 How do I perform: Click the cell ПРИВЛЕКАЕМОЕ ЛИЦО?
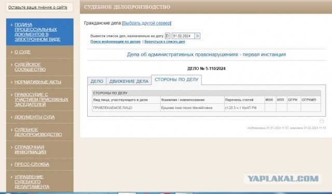coord(127,108)
